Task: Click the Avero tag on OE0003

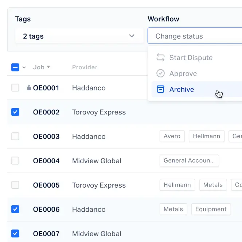Action: 172,136
